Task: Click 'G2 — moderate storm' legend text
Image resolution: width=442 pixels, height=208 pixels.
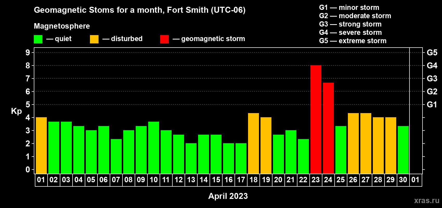Action: [355, 16]
